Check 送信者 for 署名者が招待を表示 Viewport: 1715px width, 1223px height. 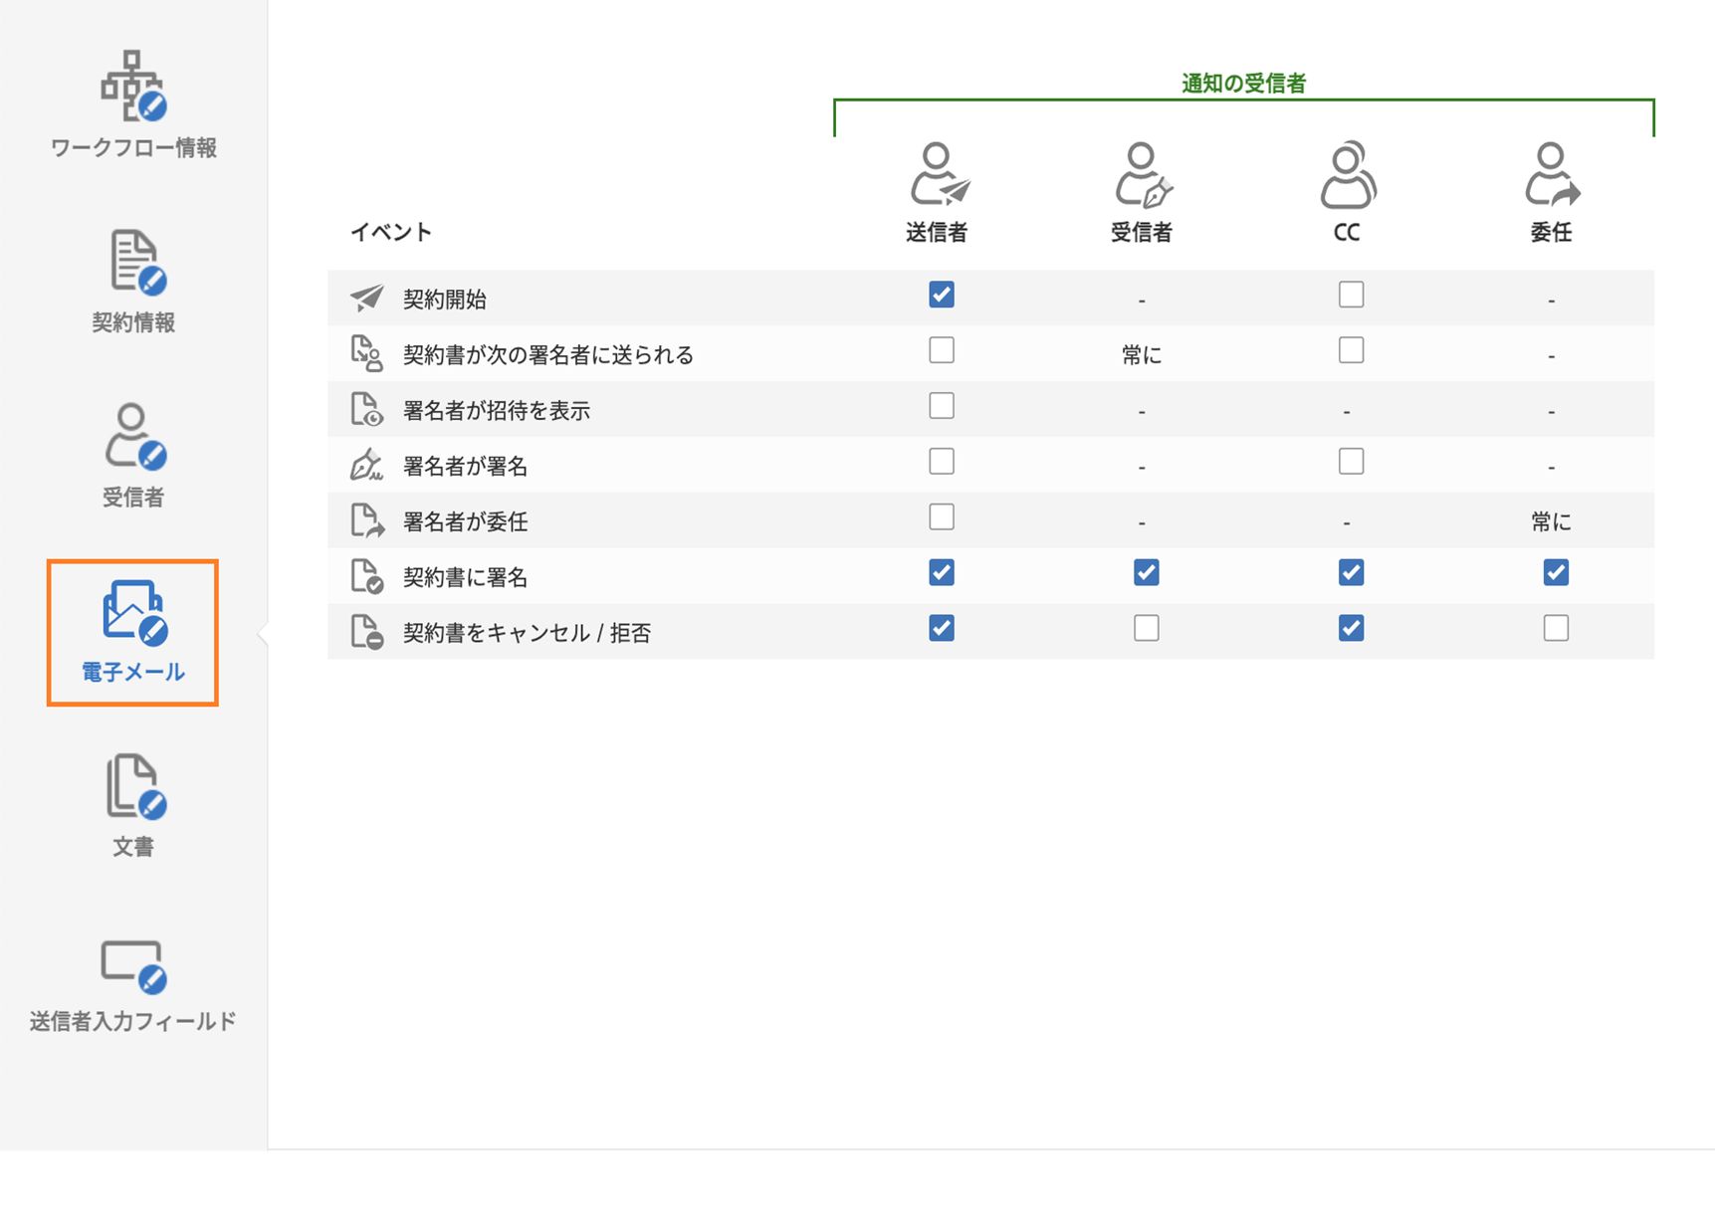pos(942,406)
